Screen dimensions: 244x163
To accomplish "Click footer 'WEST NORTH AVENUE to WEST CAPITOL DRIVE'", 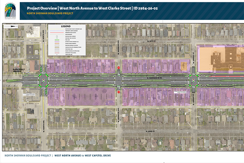I will (83, 156).
